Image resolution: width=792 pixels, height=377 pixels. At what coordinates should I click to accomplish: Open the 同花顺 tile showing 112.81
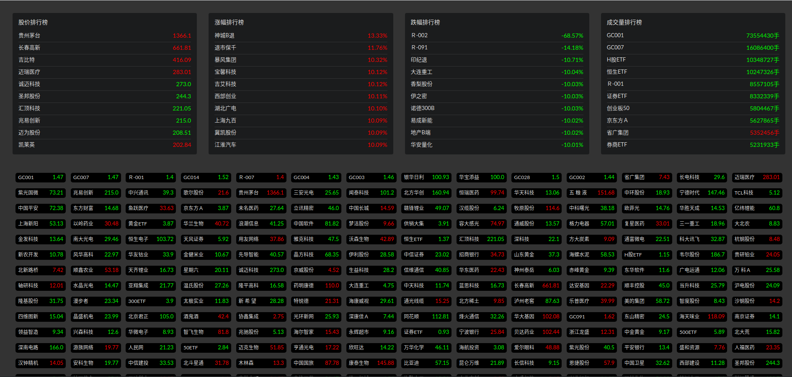tap(426, 317)
